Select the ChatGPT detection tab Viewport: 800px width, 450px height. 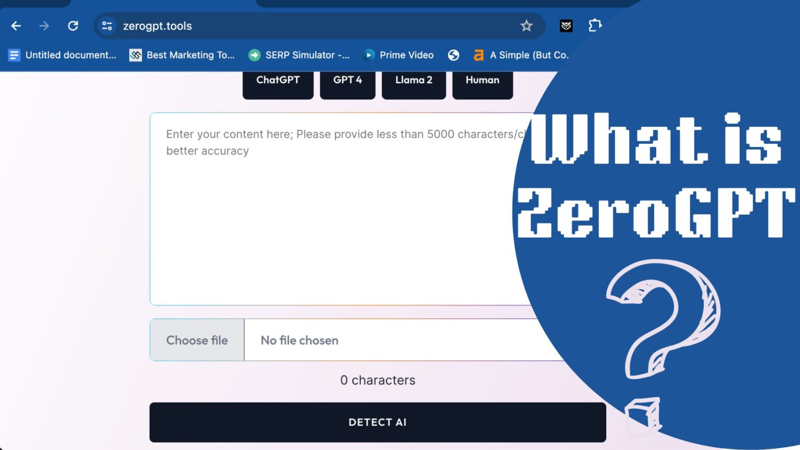[x=278, y=80]
